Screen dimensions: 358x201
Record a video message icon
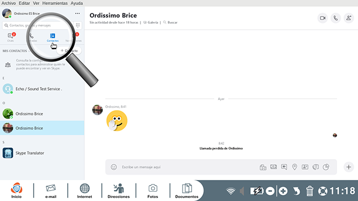tap(284, 167)
